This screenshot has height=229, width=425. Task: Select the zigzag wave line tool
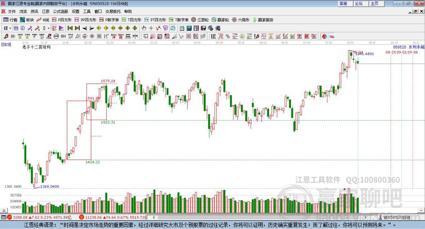point(182,36)
